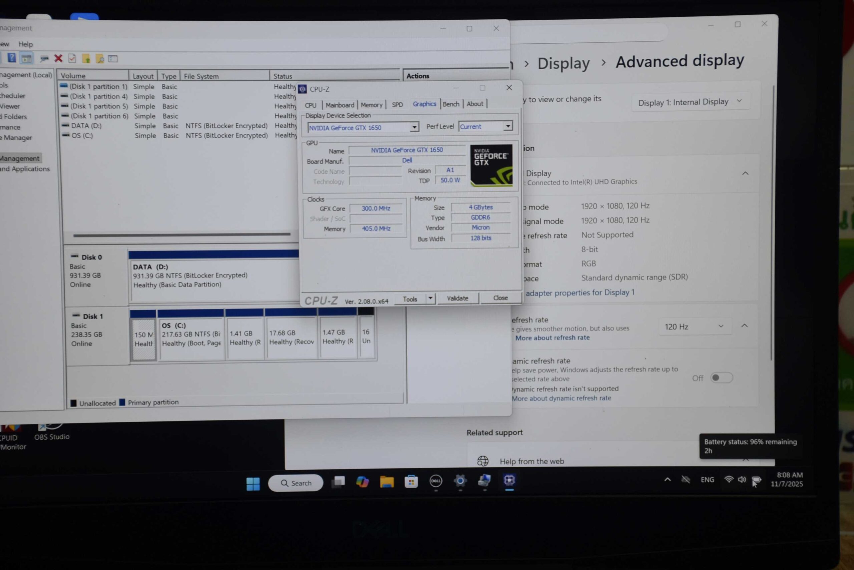Click the red X delete toolbar icon
The height and width of the screenshot is (570, 854).
pyautogui.click(x=58, y=58)
